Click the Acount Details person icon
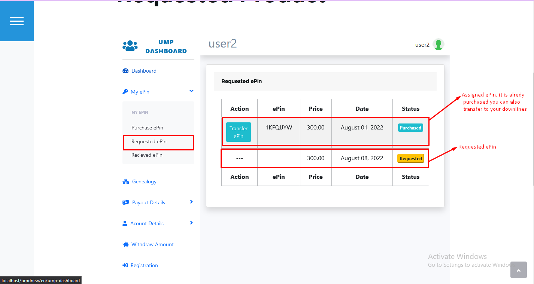 tap(125, 224)
